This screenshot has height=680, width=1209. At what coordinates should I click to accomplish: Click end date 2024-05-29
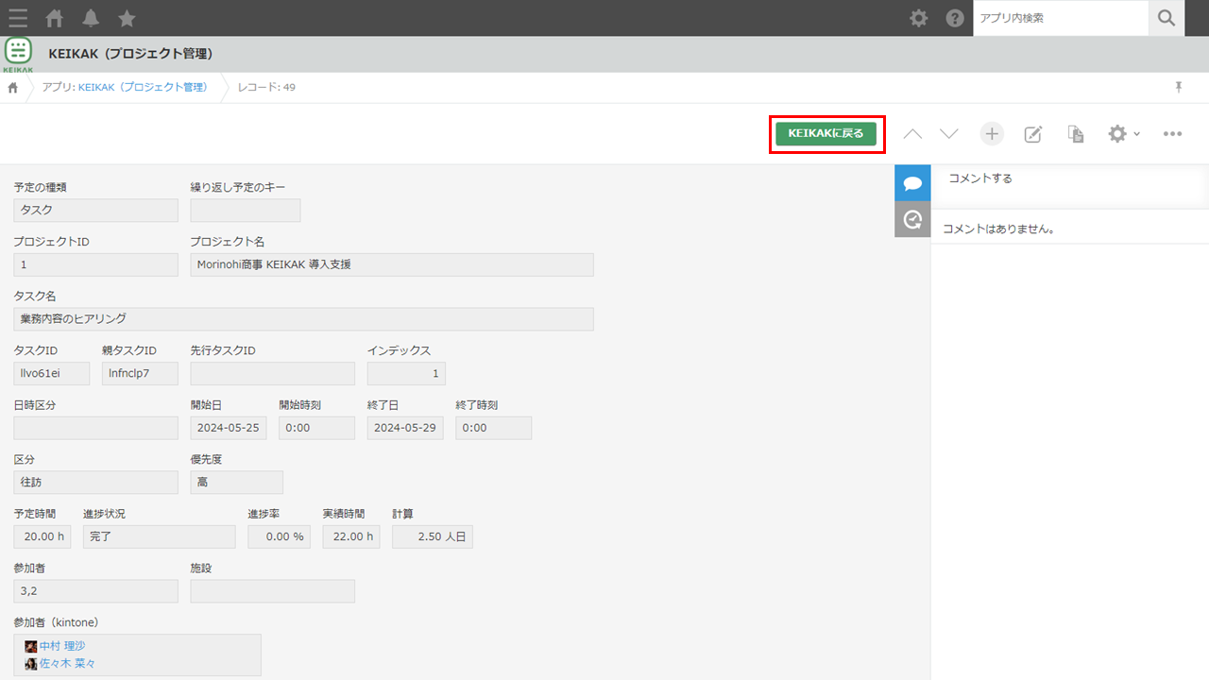pyautogui.click(x=405, y=428)
